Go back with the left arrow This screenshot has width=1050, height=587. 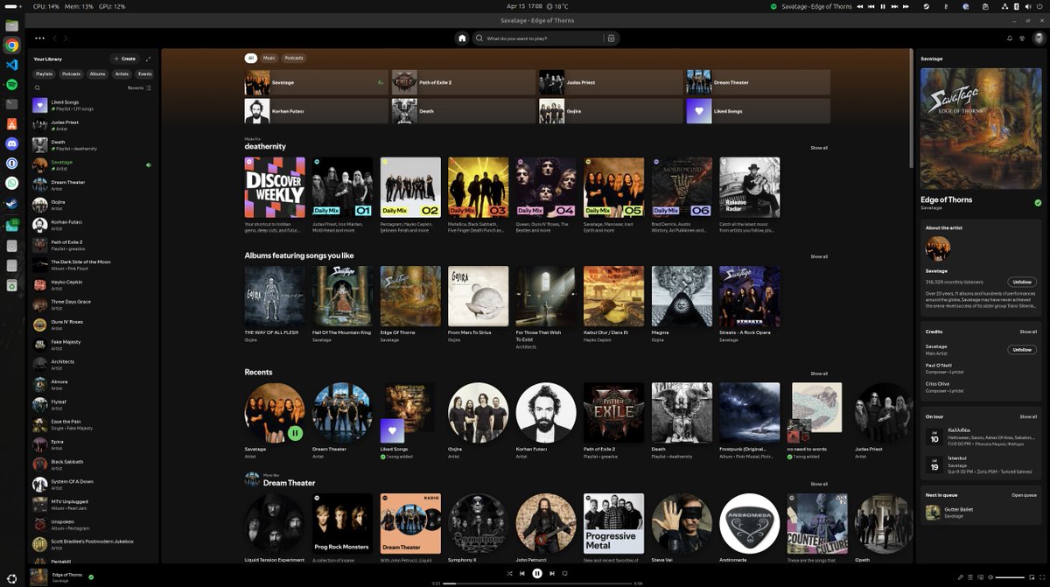[x=55, y=38]
